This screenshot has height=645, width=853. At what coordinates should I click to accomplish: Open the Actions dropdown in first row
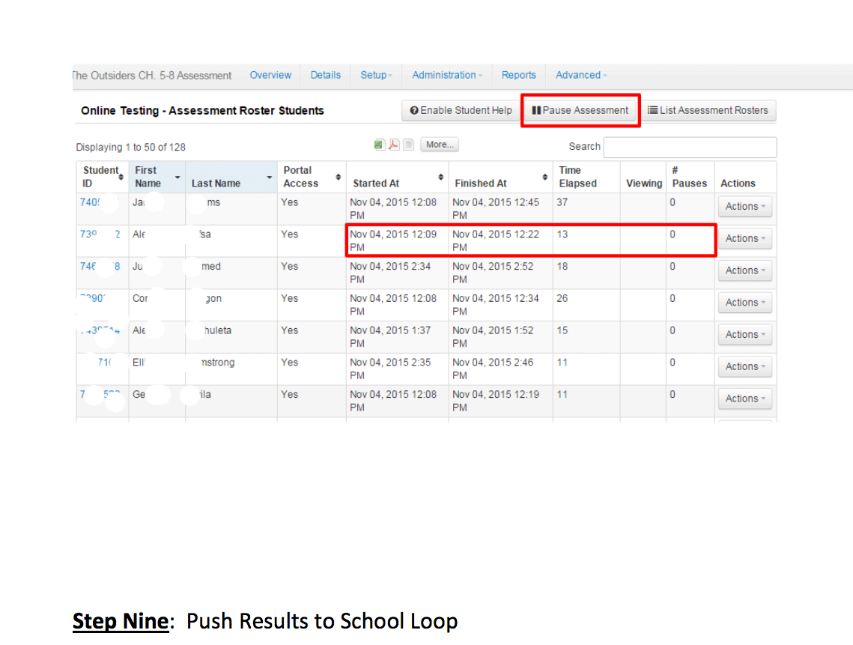tap(744, 207)
